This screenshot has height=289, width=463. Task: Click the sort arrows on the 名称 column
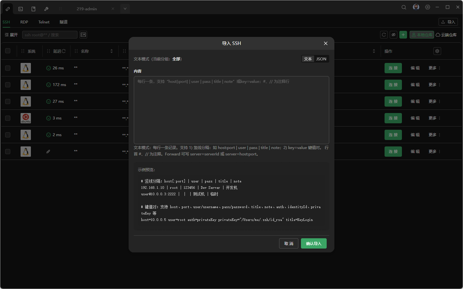pos(111,51)
